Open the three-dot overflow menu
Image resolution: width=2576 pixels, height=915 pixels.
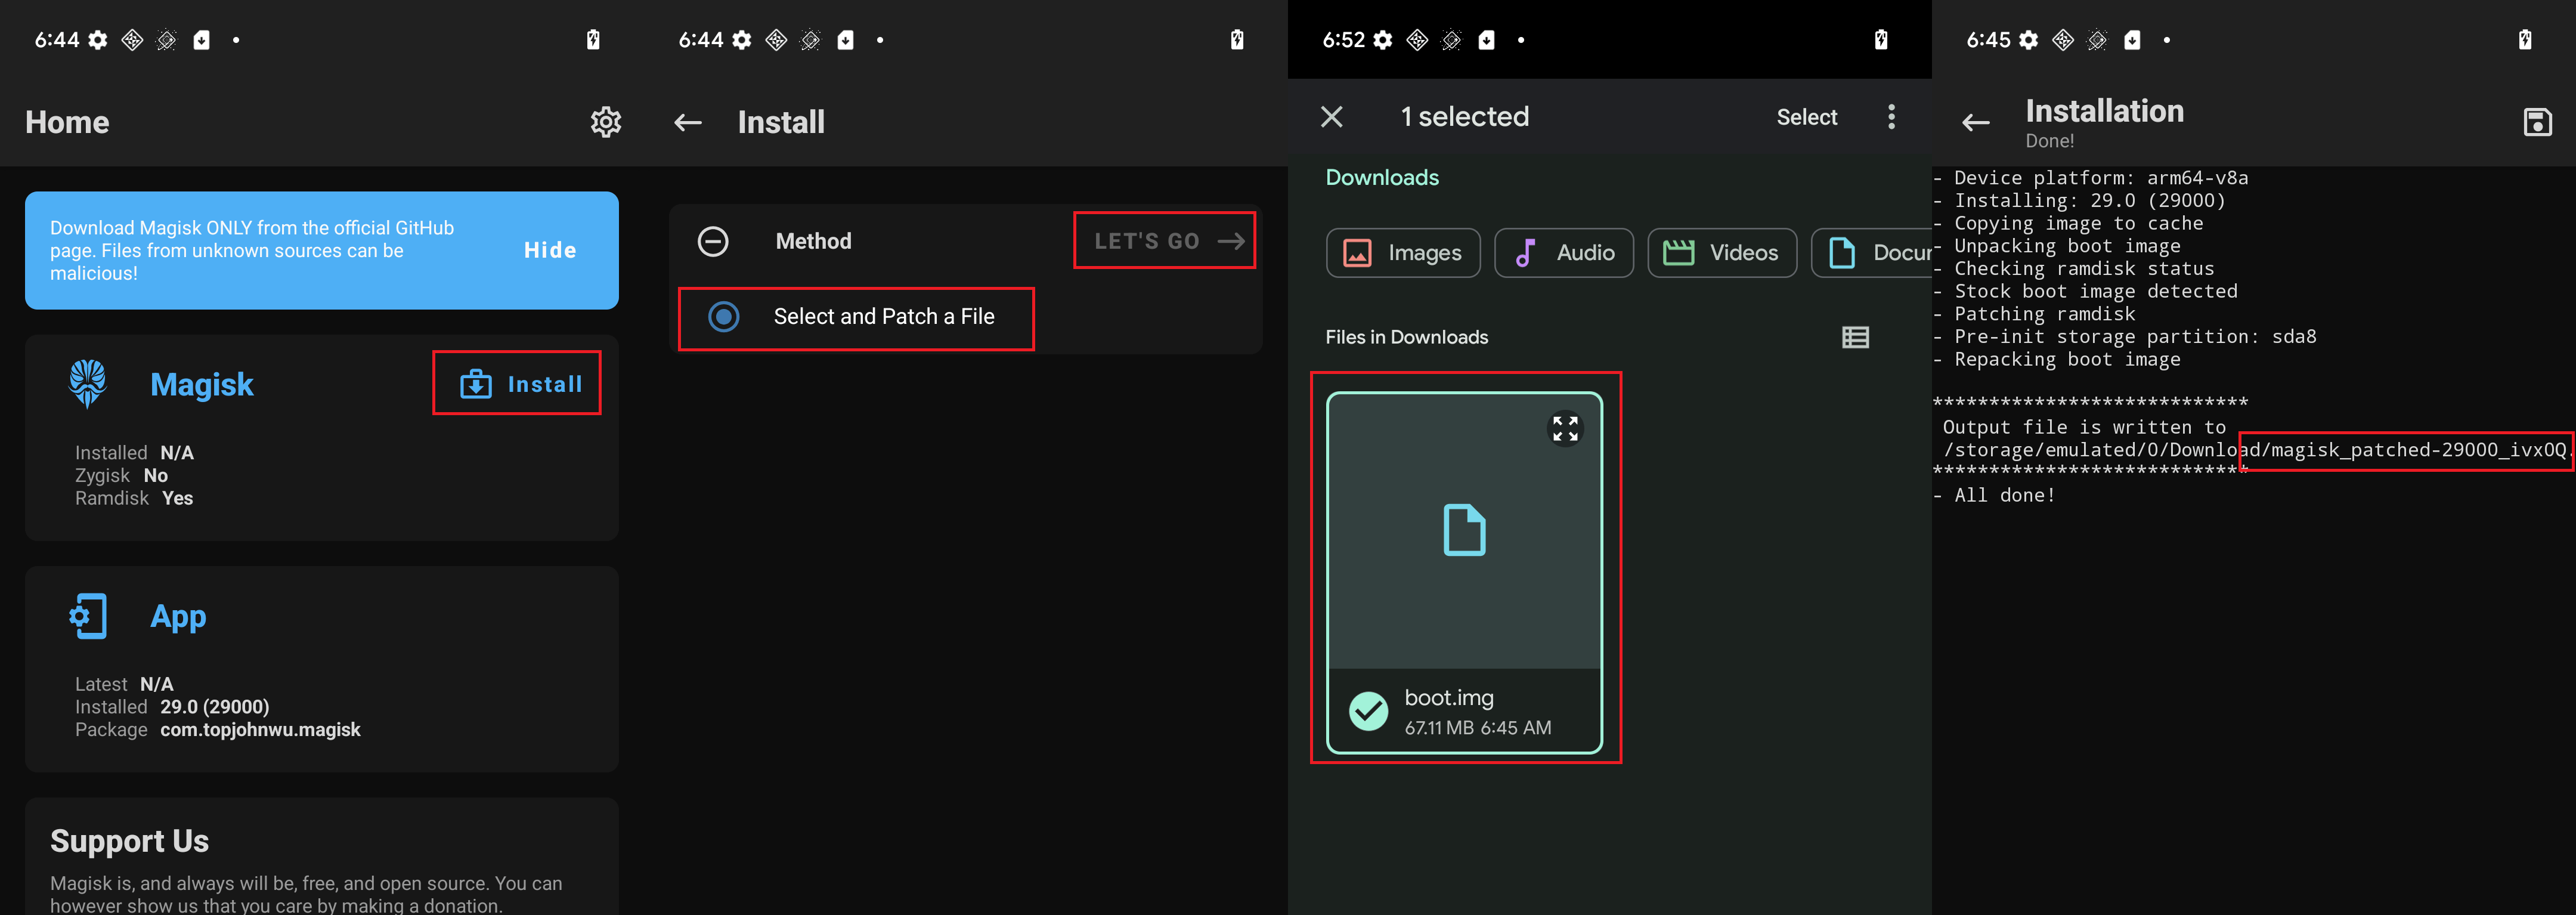click(1891, 116)
